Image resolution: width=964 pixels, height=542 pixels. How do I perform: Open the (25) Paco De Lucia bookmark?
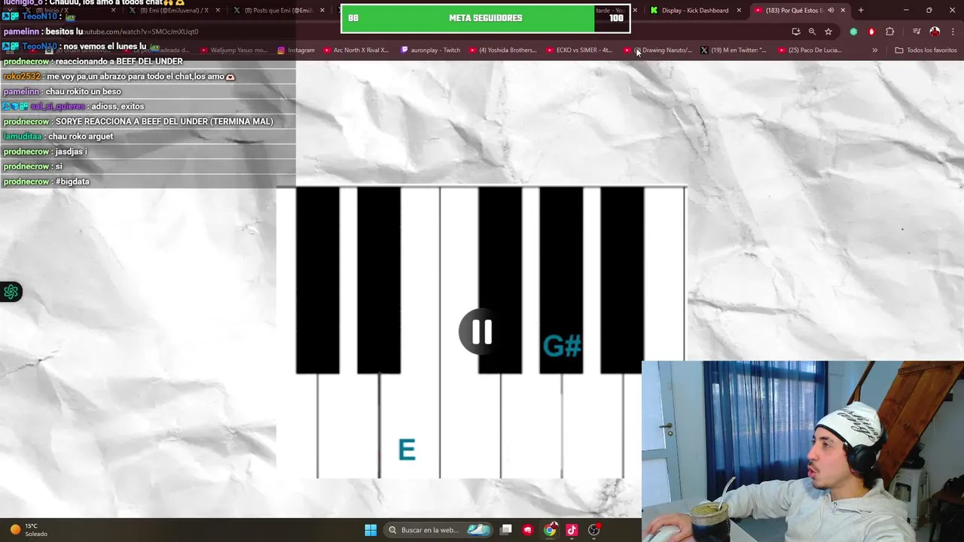tap(810, 50)
